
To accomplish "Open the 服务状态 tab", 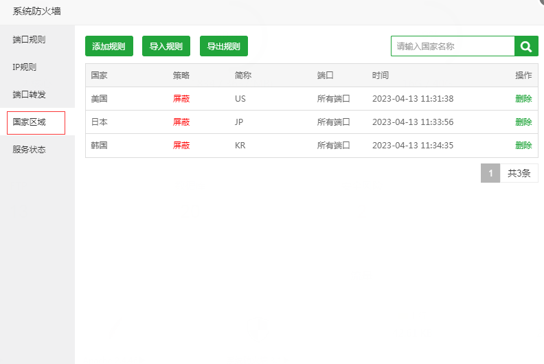I will [29, 149].
